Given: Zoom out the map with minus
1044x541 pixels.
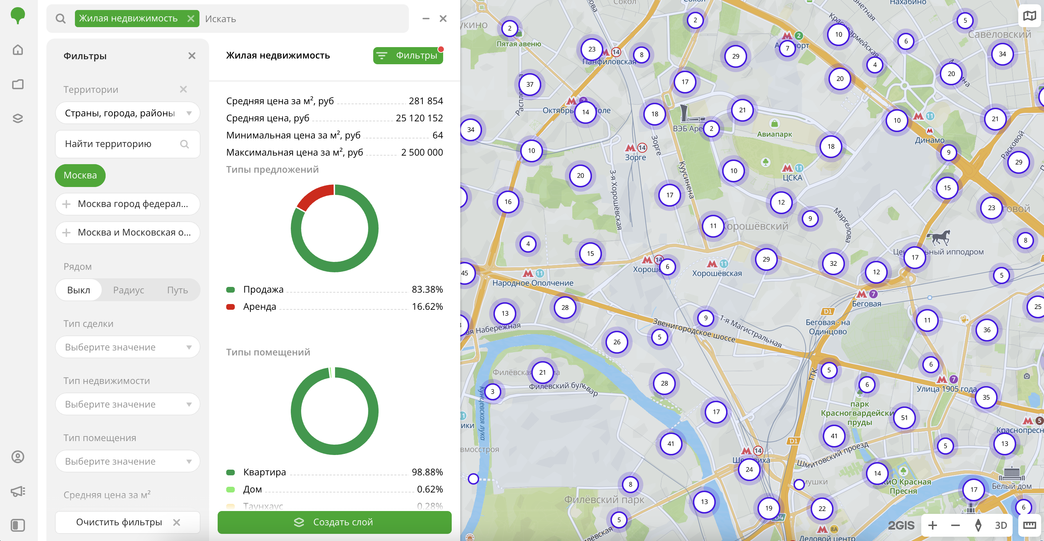Looking at the screenshot, I should click(955, 526).
